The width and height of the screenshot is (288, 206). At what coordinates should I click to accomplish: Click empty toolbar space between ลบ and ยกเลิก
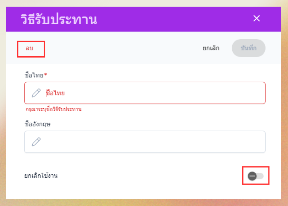point(120,48)
